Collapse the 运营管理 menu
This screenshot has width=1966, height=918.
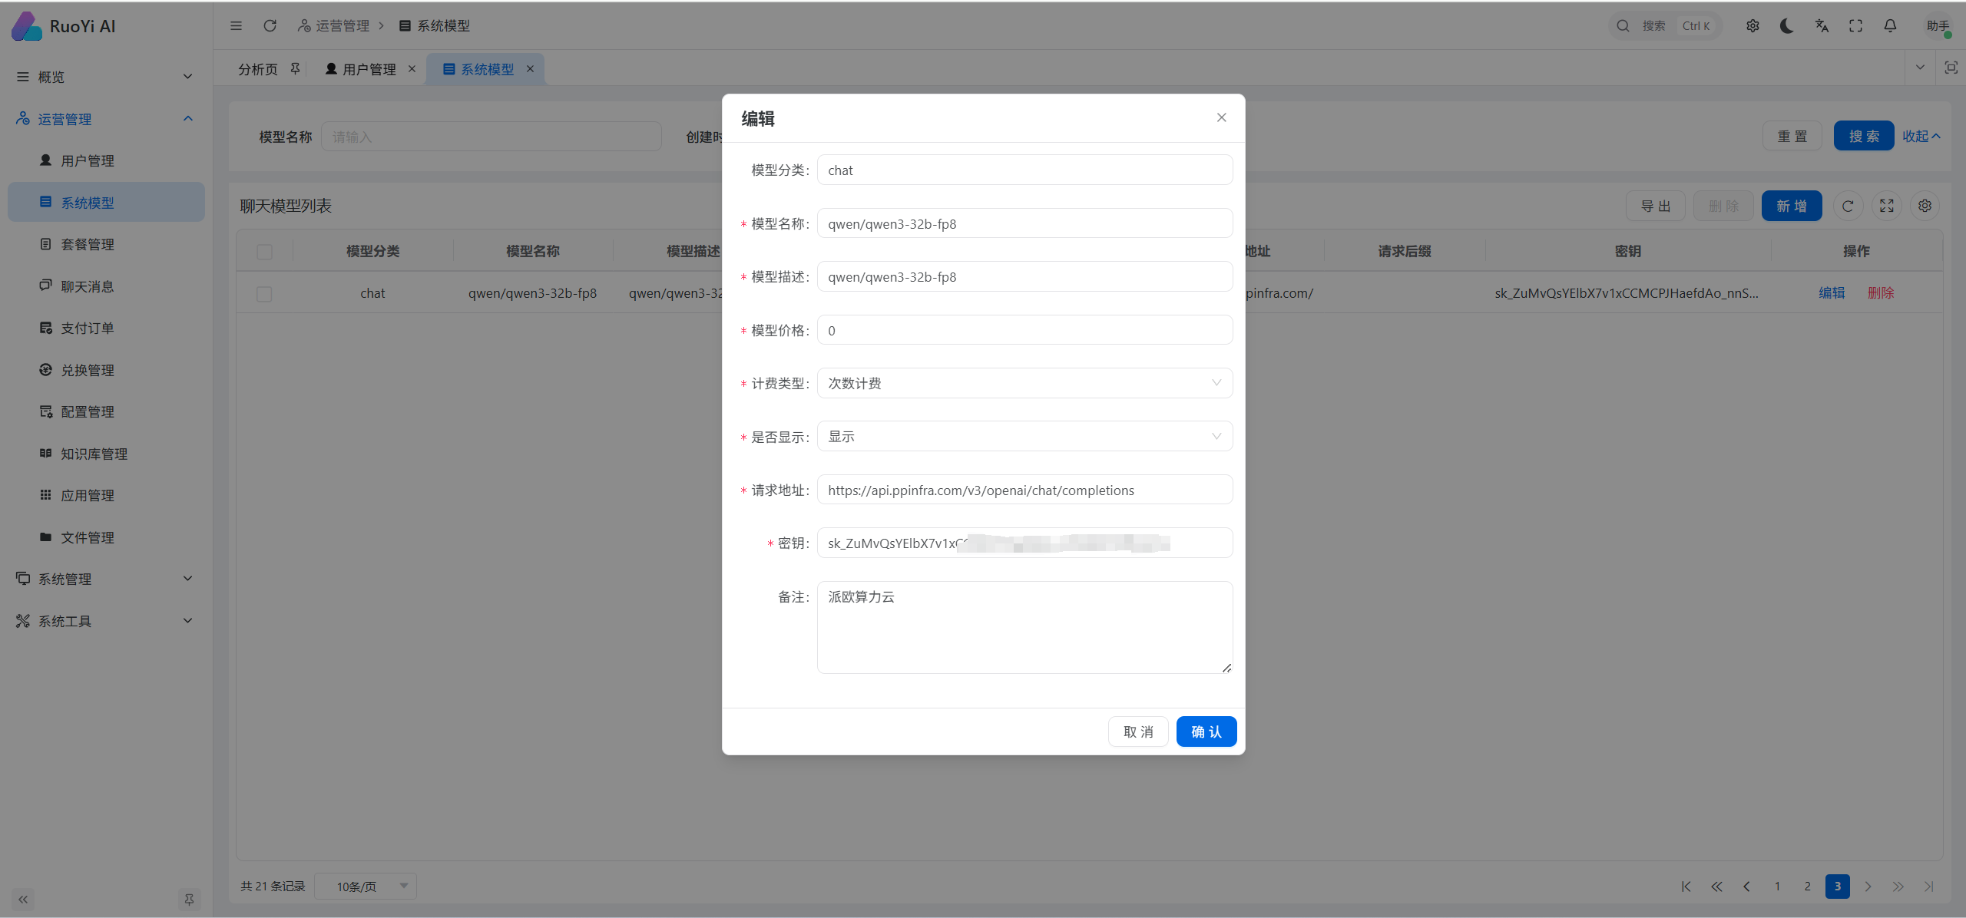[x=106, y=119]
